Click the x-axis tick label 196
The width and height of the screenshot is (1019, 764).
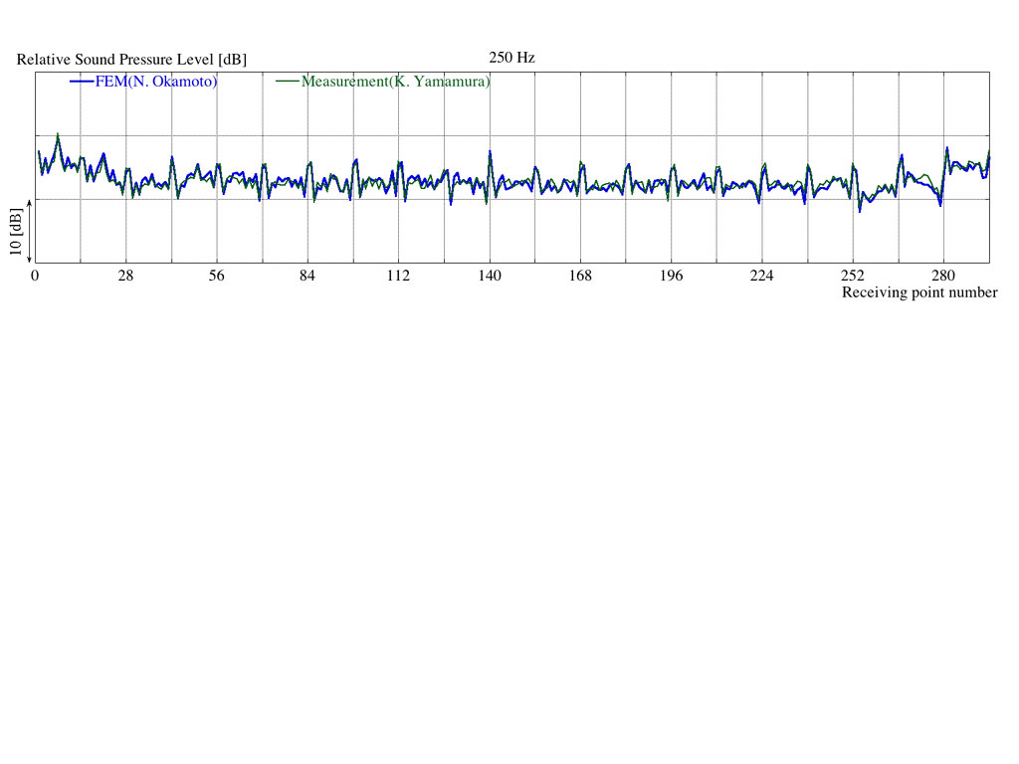tap(672, 276)
